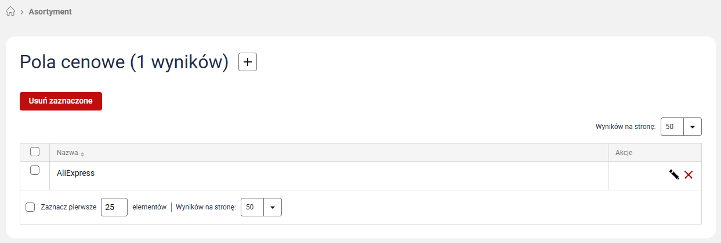Viewport: 721px width, 243px height.
Task: Open bottom Wyników na stronę value box
Action: (252, 207)
